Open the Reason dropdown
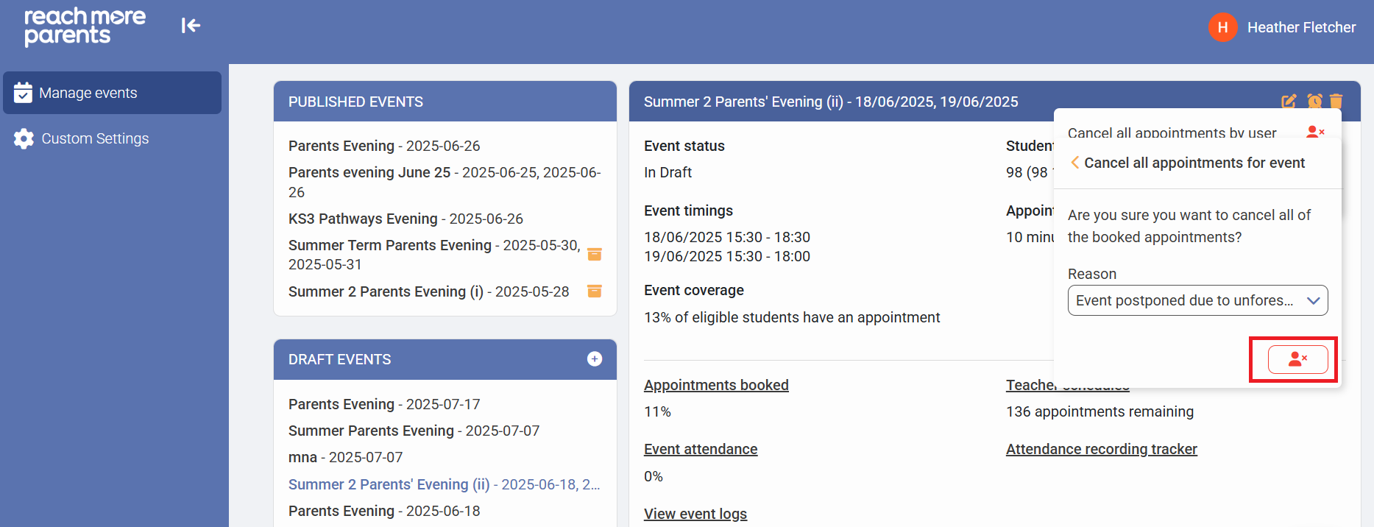The image size is (1374, 527). click(x=1197, y=300)
